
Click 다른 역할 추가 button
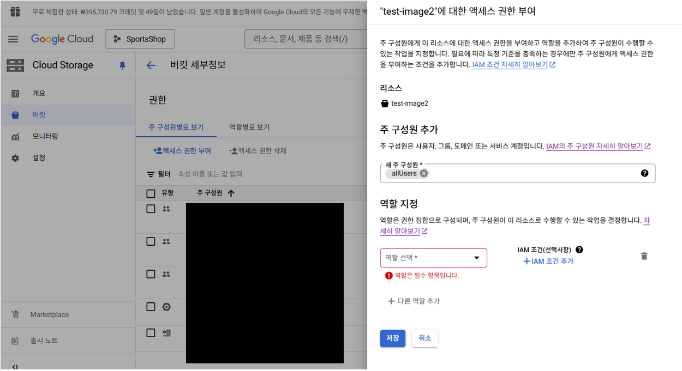[x=414, y=301]
